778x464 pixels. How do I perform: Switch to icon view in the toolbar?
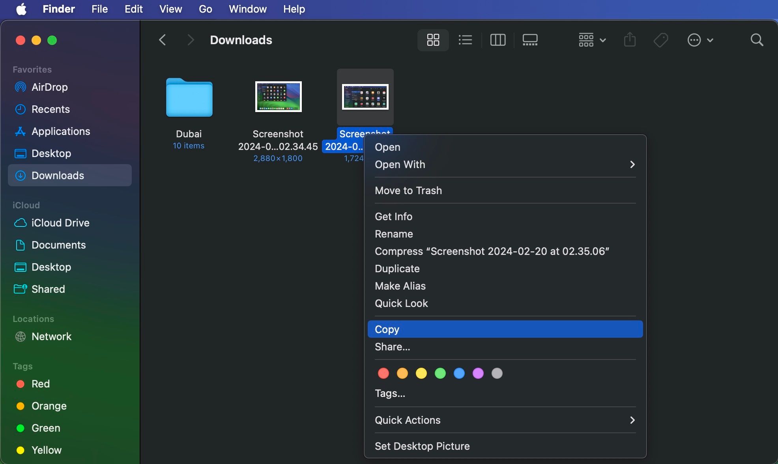pyautogui.click(x=433, y=40)
